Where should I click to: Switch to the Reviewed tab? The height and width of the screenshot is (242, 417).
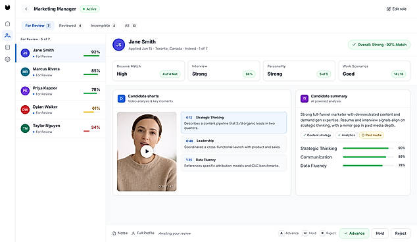70,26
